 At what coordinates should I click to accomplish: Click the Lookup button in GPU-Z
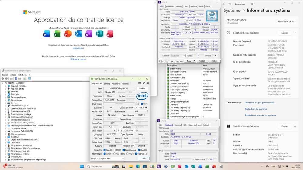pyautogui.click(x=142, y=88)
